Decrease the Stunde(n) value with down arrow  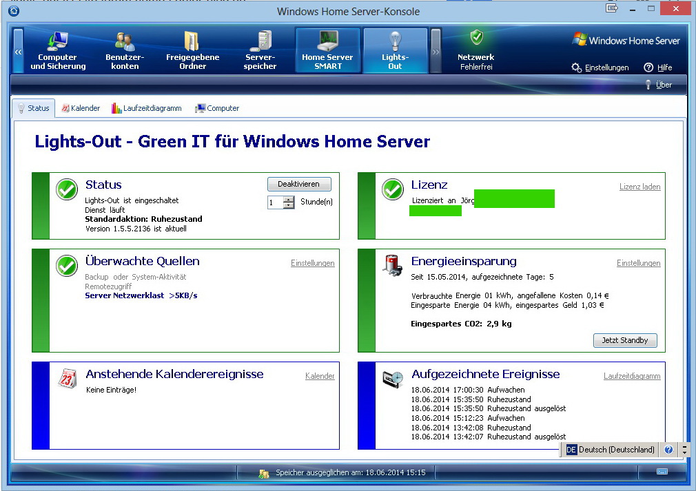click(289, 205)
